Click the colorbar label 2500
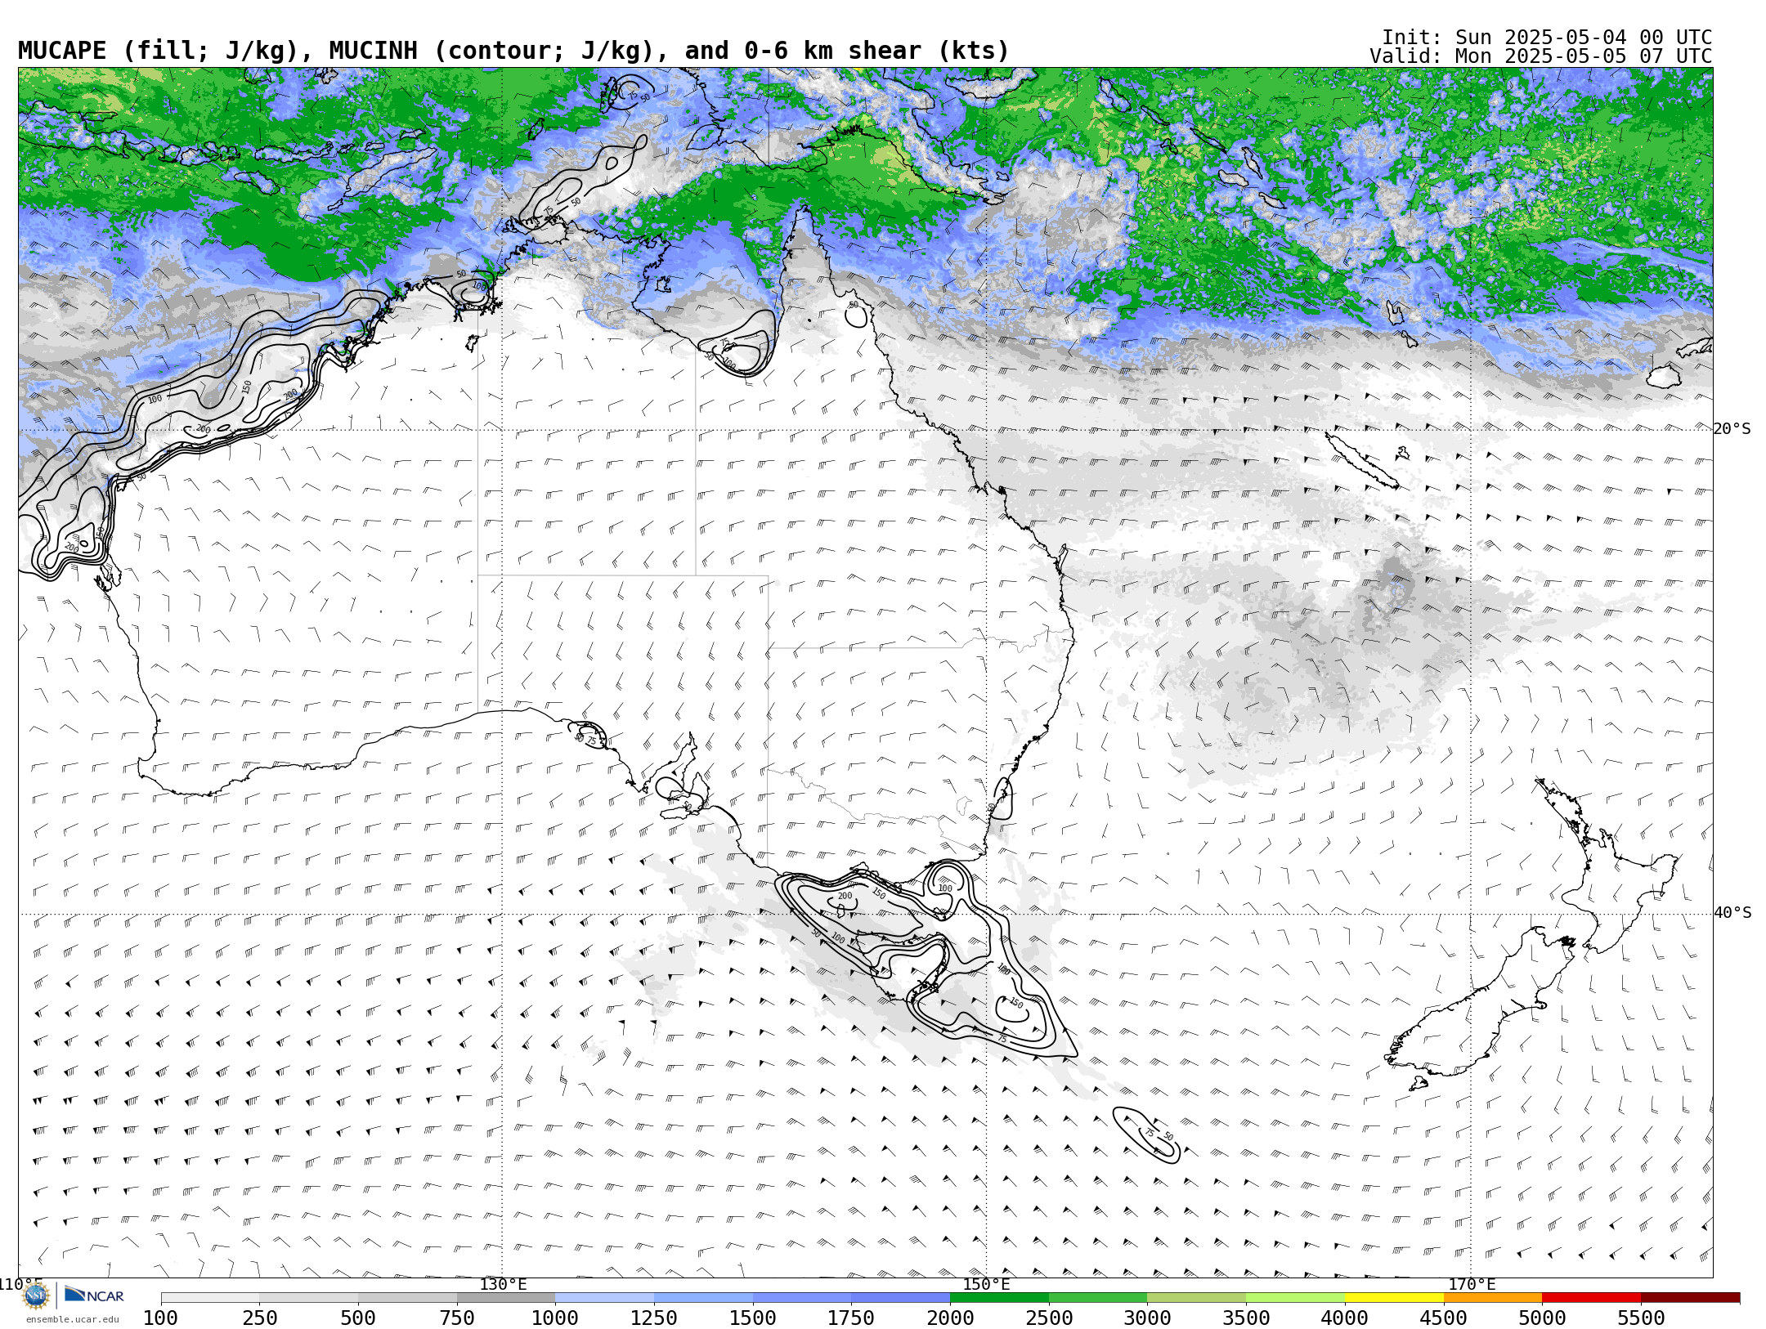The image size is (1766, 1329). tap(1049, 1318)
